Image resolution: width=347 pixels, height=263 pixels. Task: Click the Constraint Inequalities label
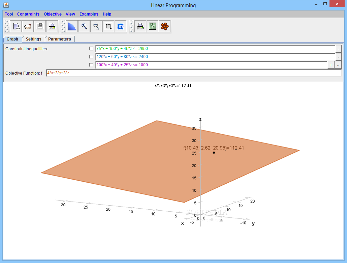tap(27, 49)
